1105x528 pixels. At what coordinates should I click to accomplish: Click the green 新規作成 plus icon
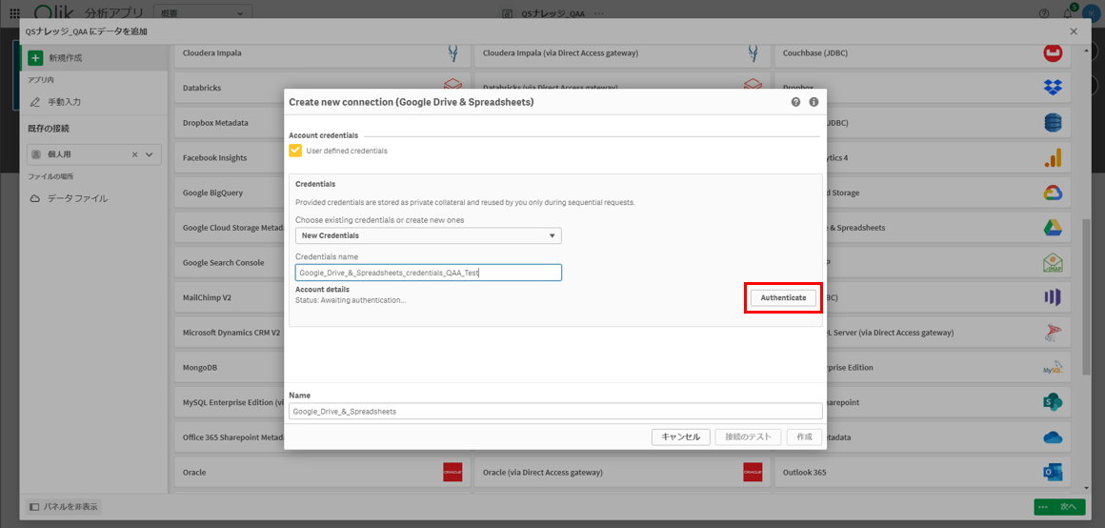click(x=35, y=58)
